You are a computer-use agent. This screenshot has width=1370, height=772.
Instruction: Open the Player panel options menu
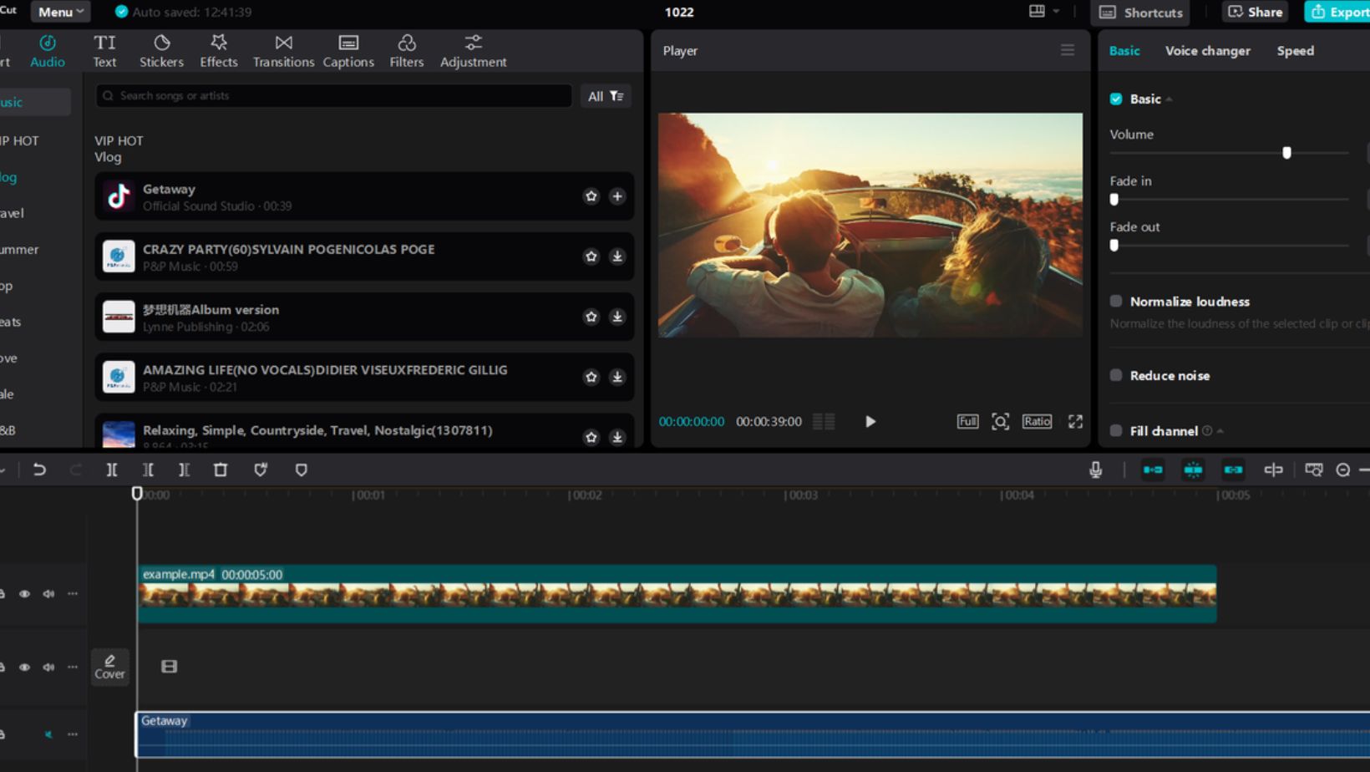pos(1068,50)
